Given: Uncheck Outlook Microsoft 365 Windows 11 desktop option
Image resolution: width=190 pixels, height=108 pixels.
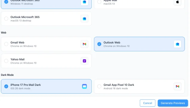Looking at the screenshot, I should [6, 2].
